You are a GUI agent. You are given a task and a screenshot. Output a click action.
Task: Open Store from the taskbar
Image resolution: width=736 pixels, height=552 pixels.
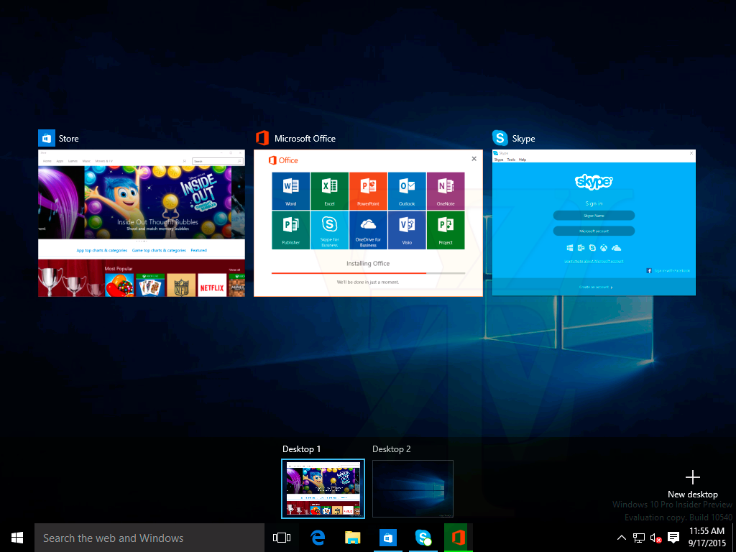pos(387,538)
